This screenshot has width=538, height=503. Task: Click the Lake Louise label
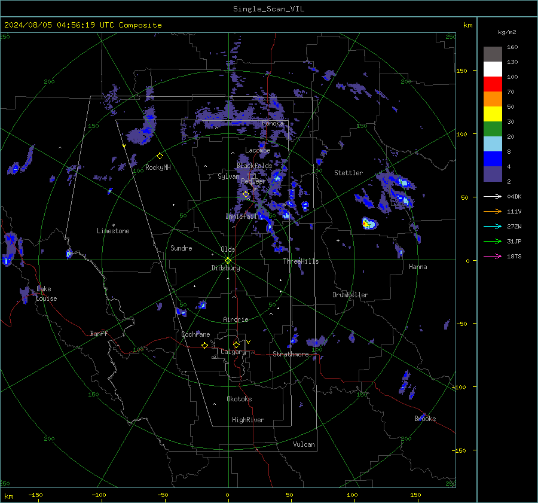coord(47,294)
